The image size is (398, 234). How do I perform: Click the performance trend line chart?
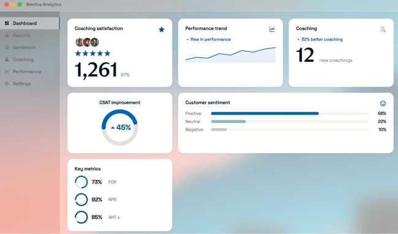[x=230, y=55]
